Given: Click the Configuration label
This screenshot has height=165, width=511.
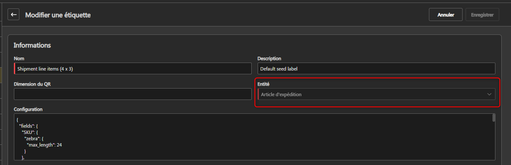Looking at the screenshot, I should click(28, 109).
